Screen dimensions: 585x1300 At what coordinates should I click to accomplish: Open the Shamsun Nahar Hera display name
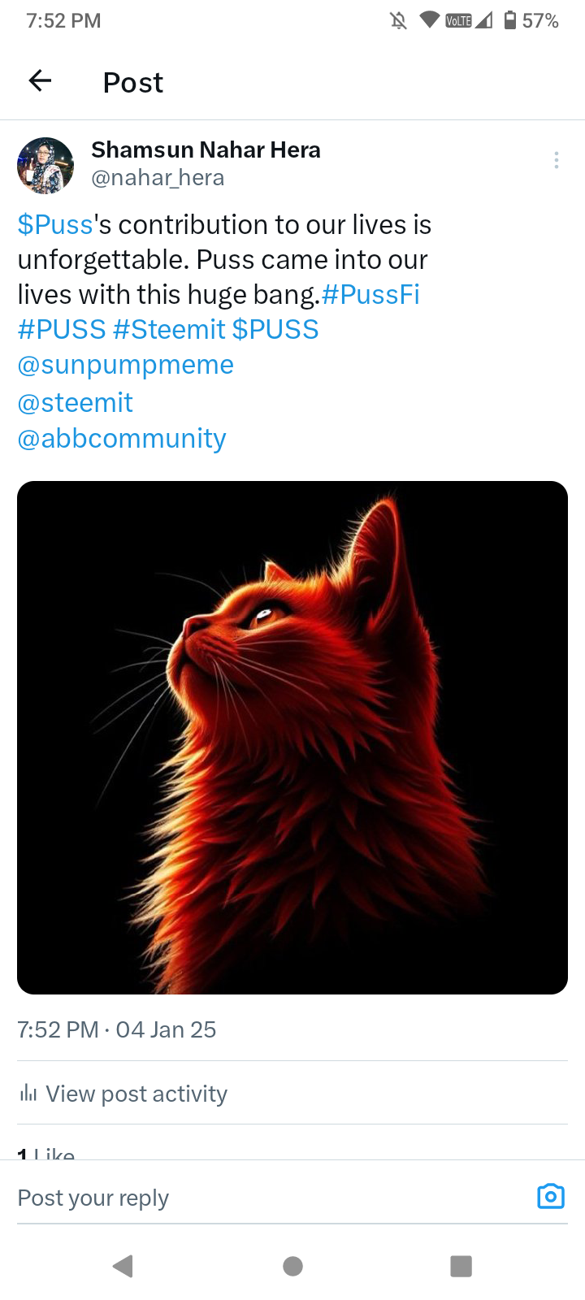[x=206, y=149]
